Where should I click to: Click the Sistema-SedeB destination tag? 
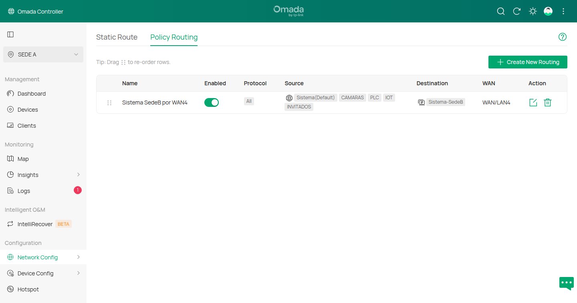446,102
